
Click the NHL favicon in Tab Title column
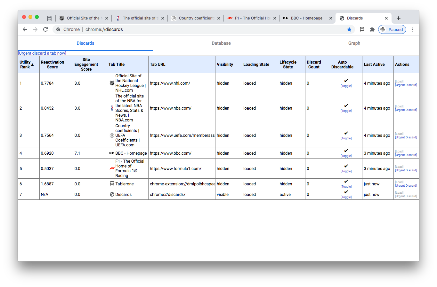coord(112,83)
